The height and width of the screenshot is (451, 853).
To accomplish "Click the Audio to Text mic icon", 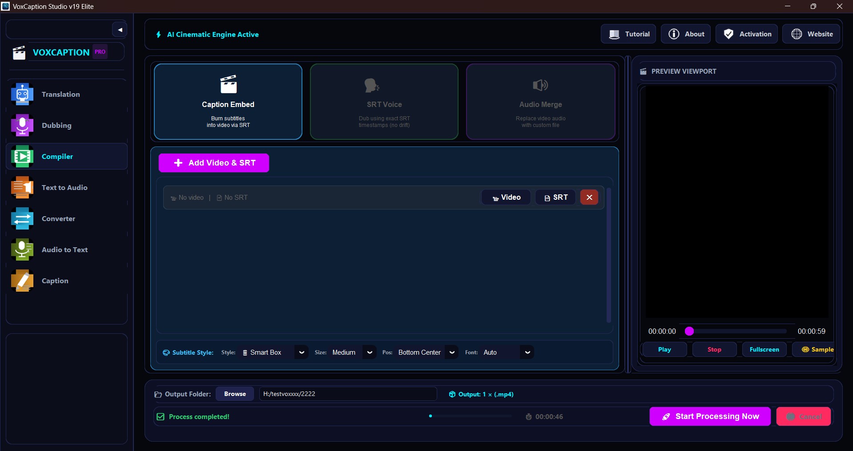I will point(22,249).
